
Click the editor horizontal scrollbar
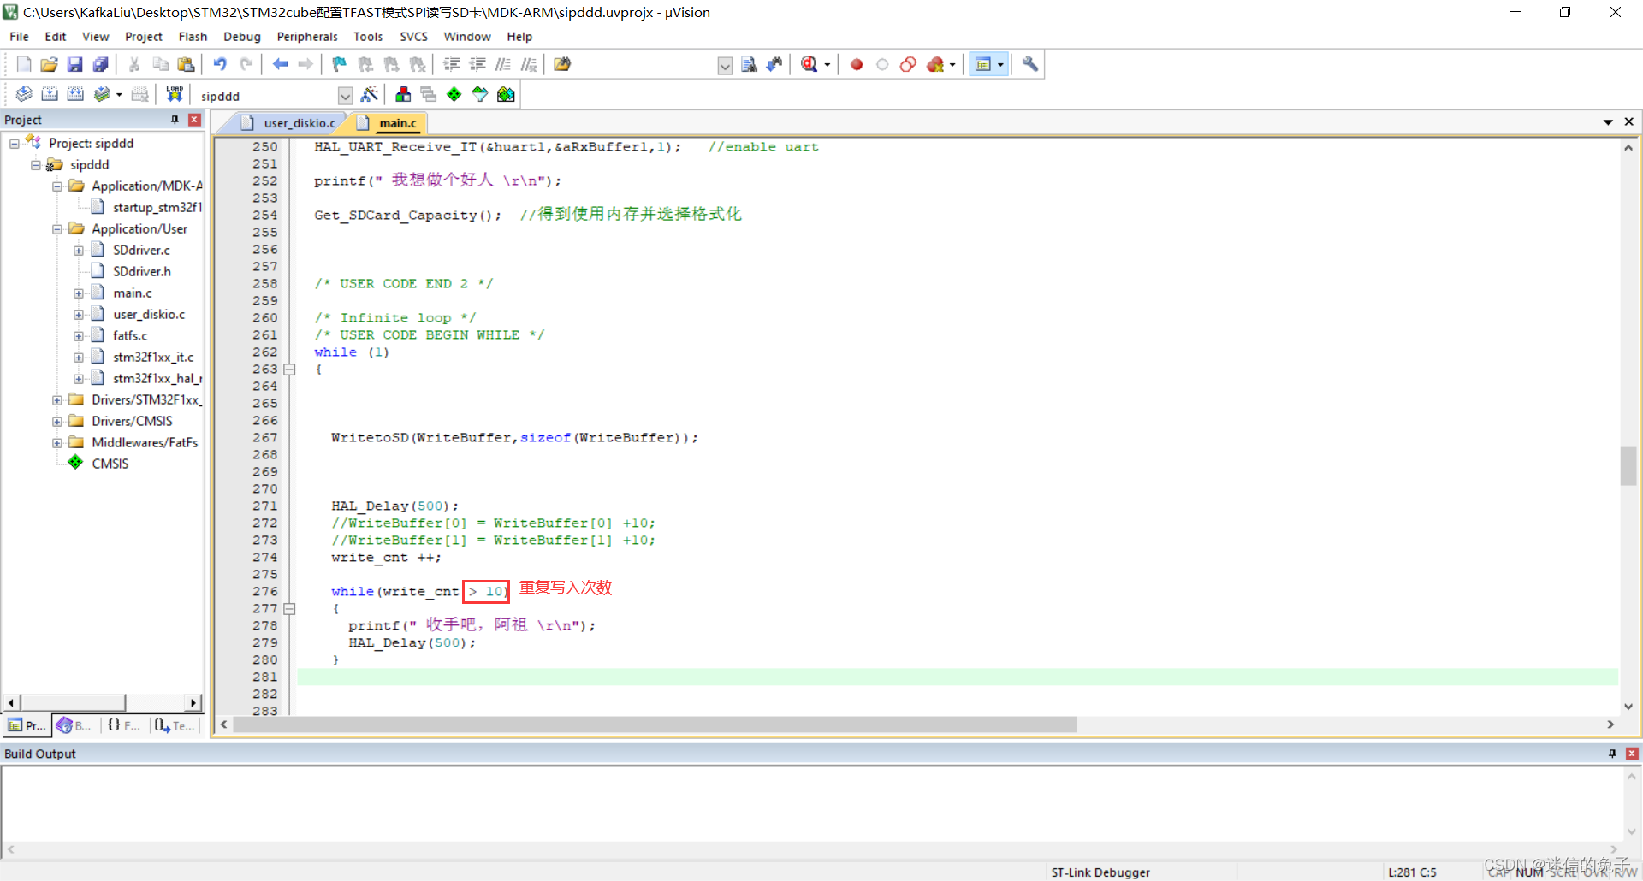655,724
